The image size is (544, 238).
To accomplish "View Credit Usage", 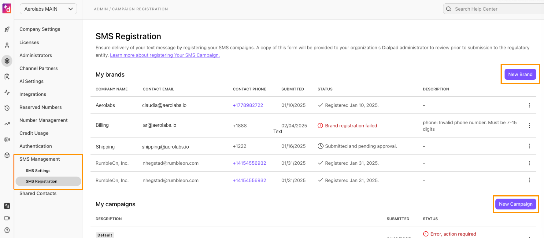I will click(34, 133).
